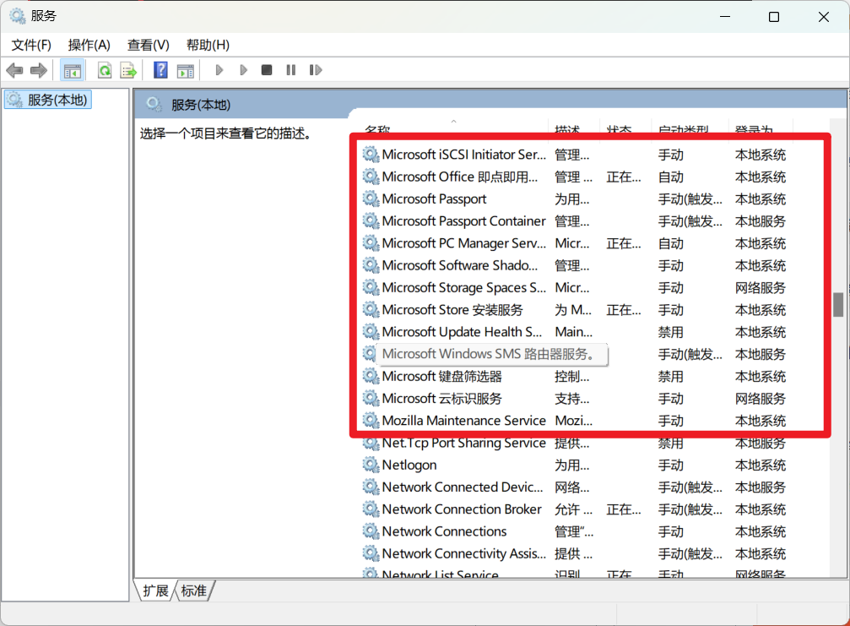Select Network Connection Broker service

(593, 509)
